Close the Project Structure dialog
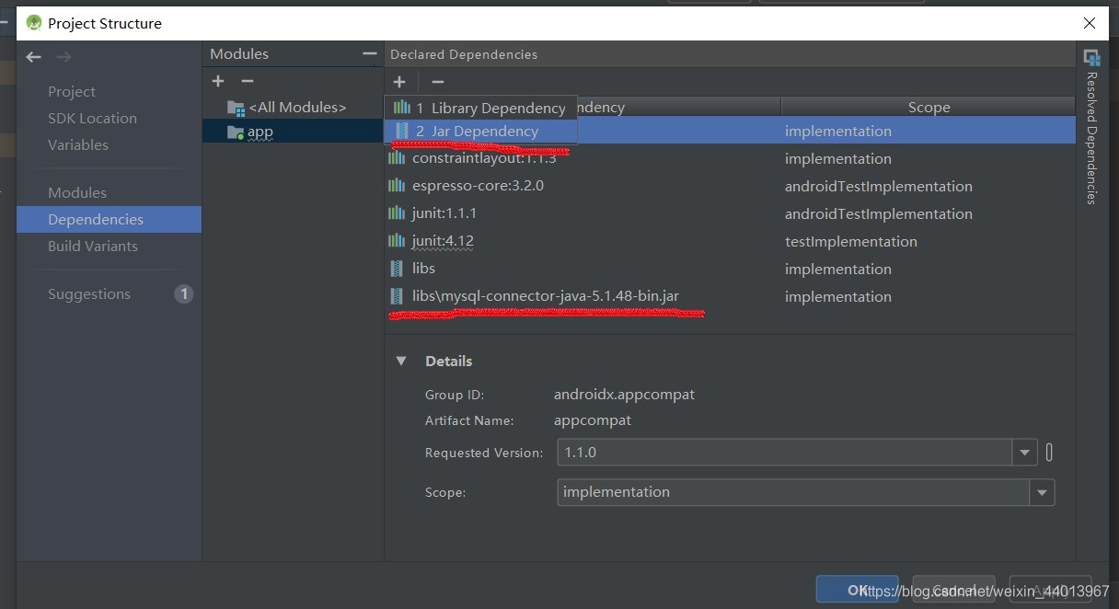Screen dimensions: 1119x609 (x=1090, y=23)
